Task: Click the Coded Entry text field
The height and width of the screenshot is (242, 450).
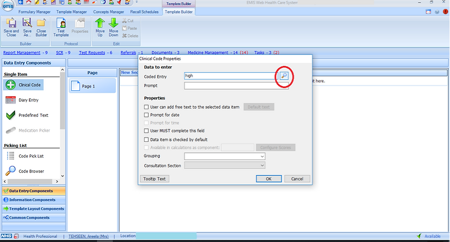Action: pyautogui.click(x=231, y=76)
